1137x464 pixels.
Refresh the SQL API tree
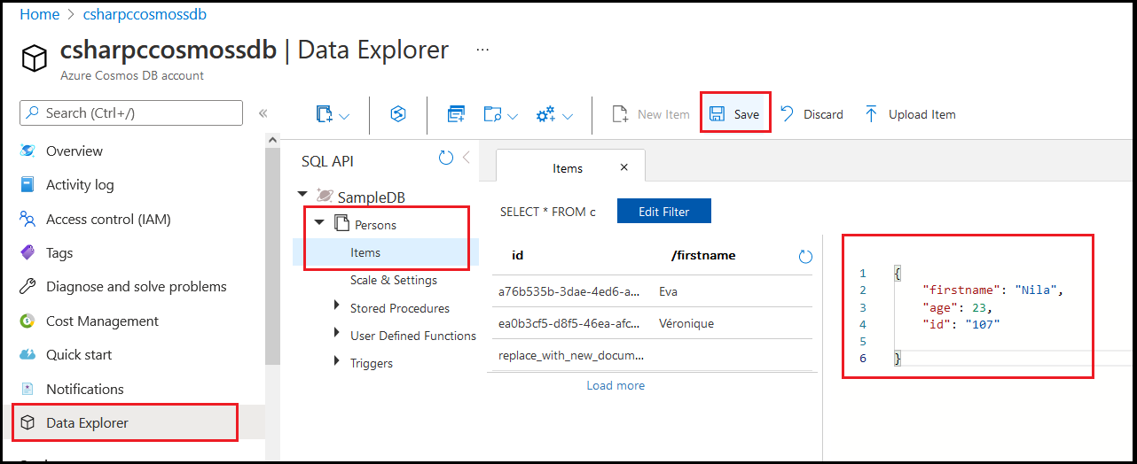tap(446, 159)
